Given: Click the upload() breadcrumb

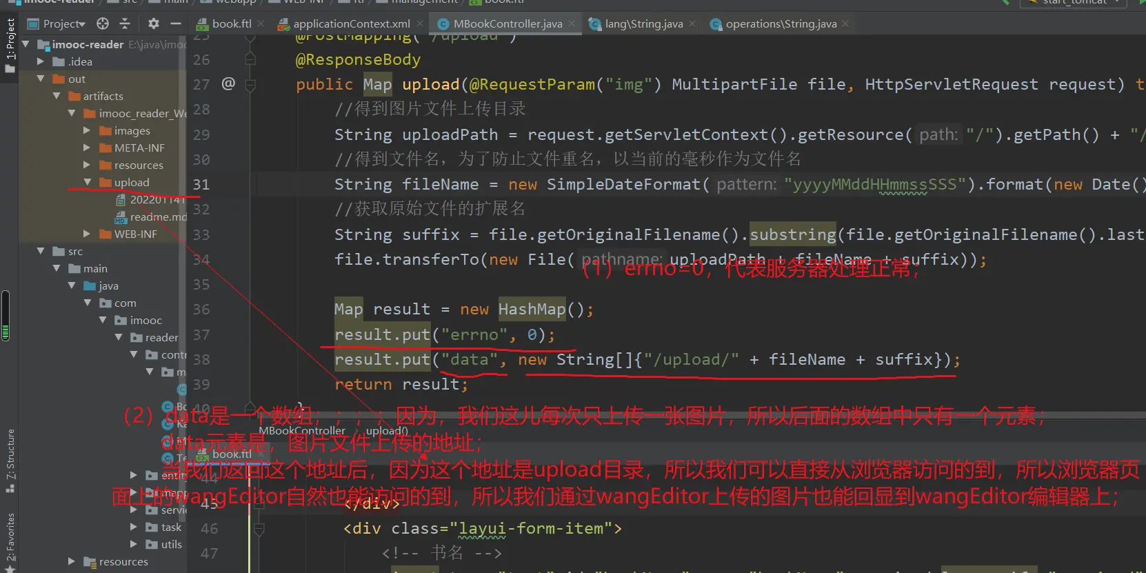Looking at the screenshot, I should point(387,430).
